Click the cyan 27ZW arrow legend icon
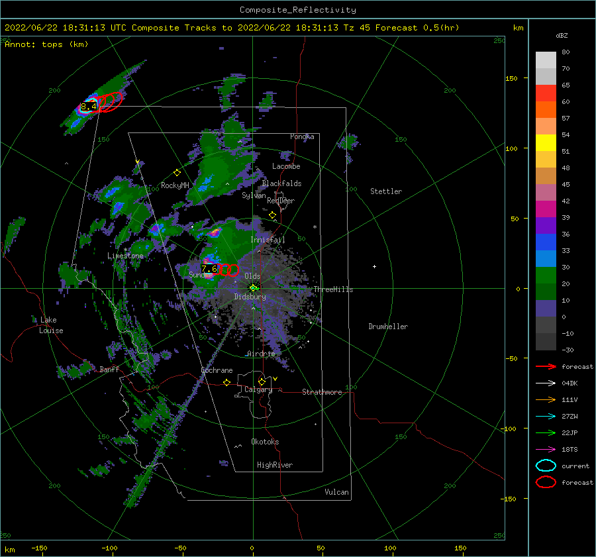The image size is (596, 557). click(546, 417)
